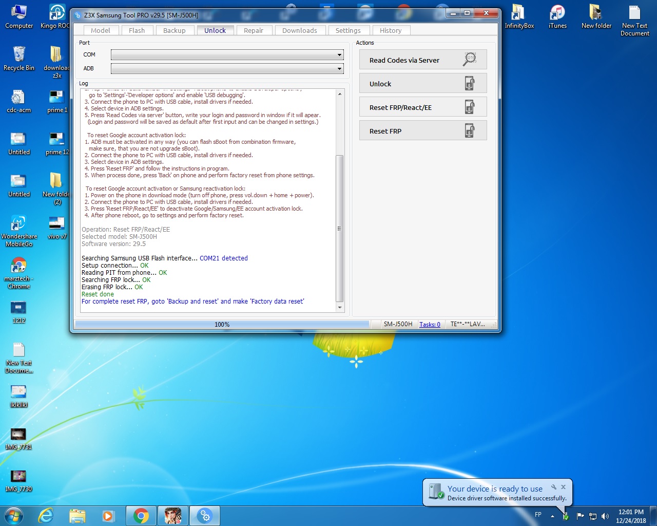Click the network tray icon
Viewport: 657px width, 526px height.
(x=593, y=516)
